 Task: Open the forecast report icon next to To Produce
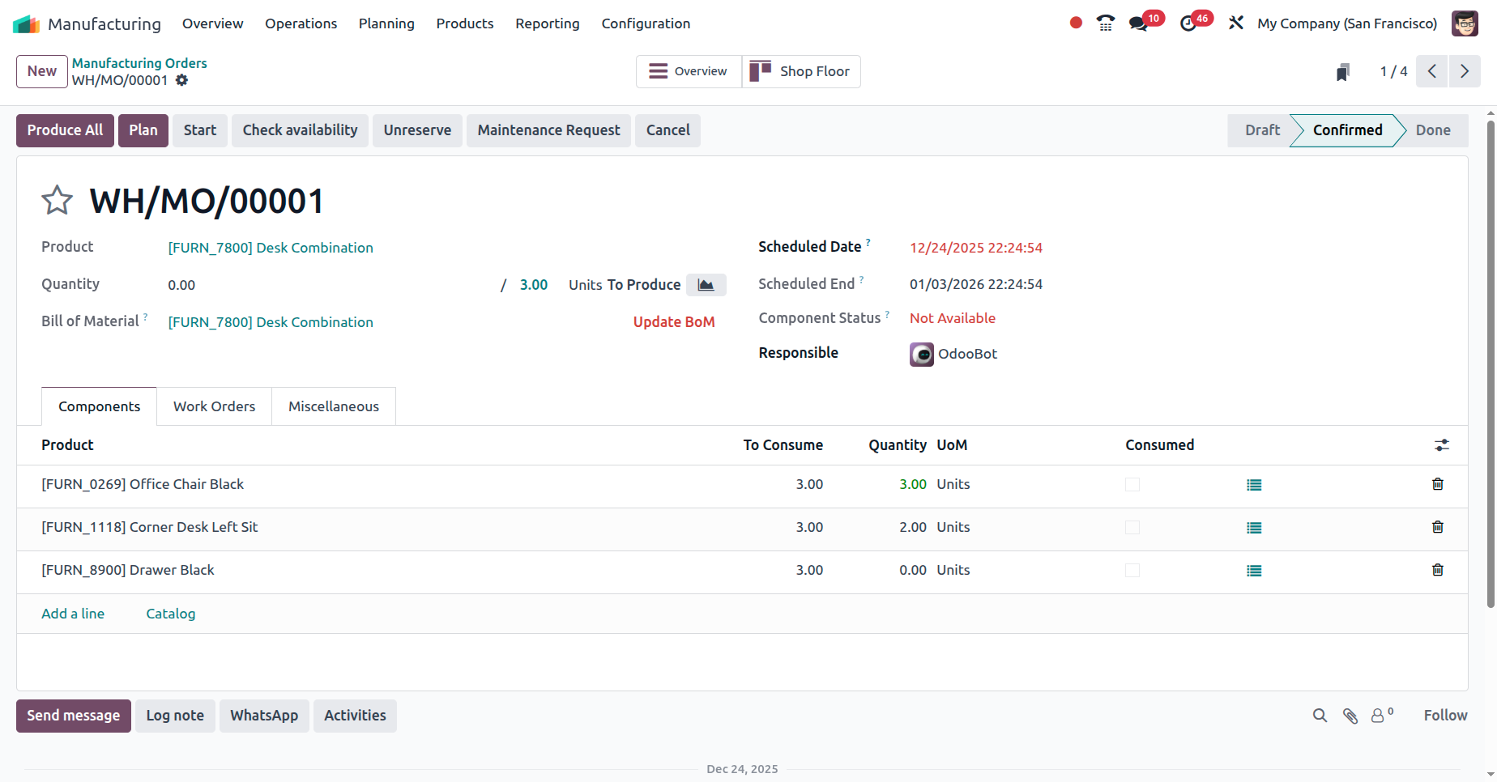click(706, 285)
